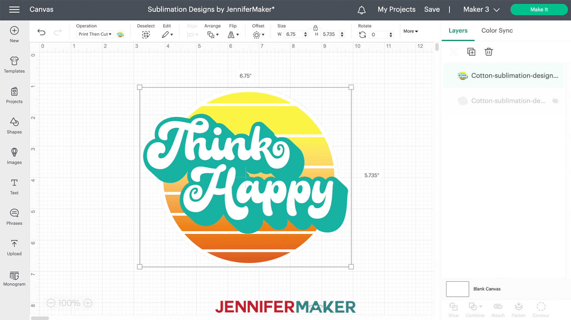Screen dimensions: 571x320
Task: Switch to the Color Sync tab
Action: [x=497, y=30]
